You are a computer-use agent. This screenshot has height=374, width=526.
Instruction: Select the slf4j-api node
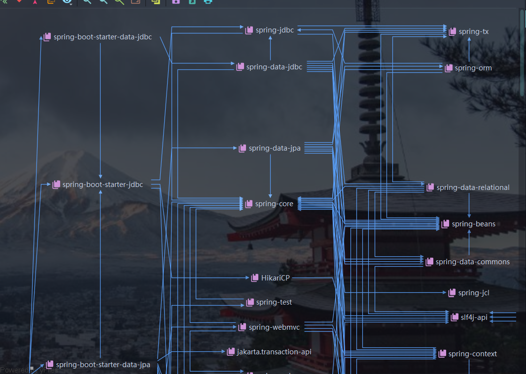(x=469, y=317)
